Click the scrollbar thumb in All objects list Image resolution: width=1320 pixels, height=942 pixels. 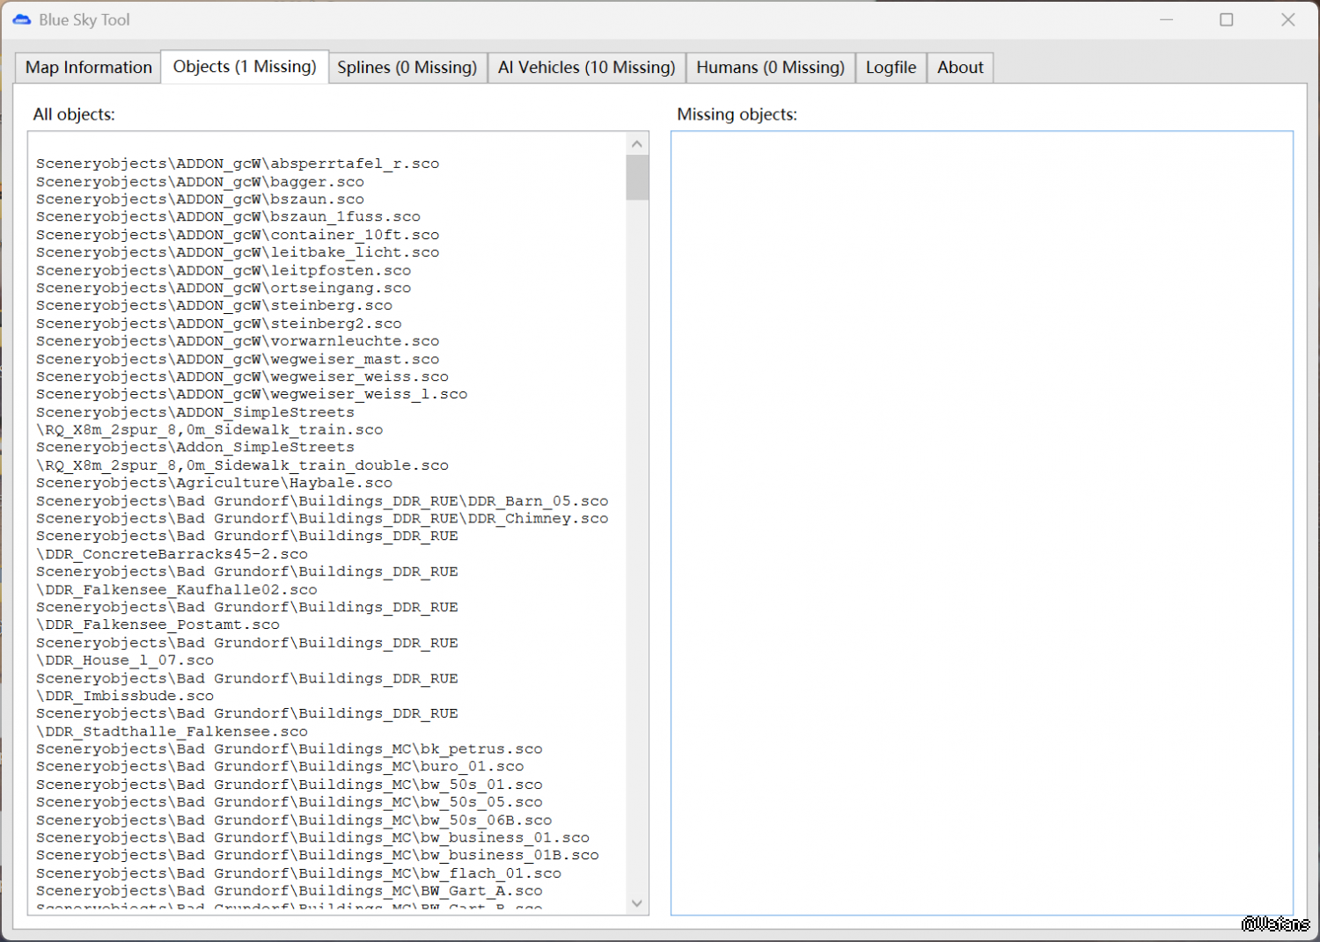coord(637,178)
